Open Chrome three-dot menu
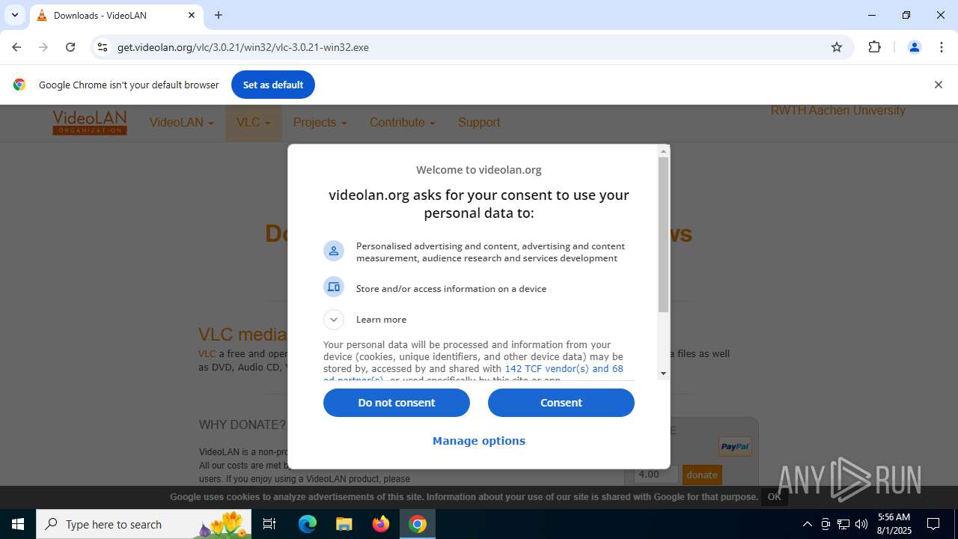 (942, 47)
